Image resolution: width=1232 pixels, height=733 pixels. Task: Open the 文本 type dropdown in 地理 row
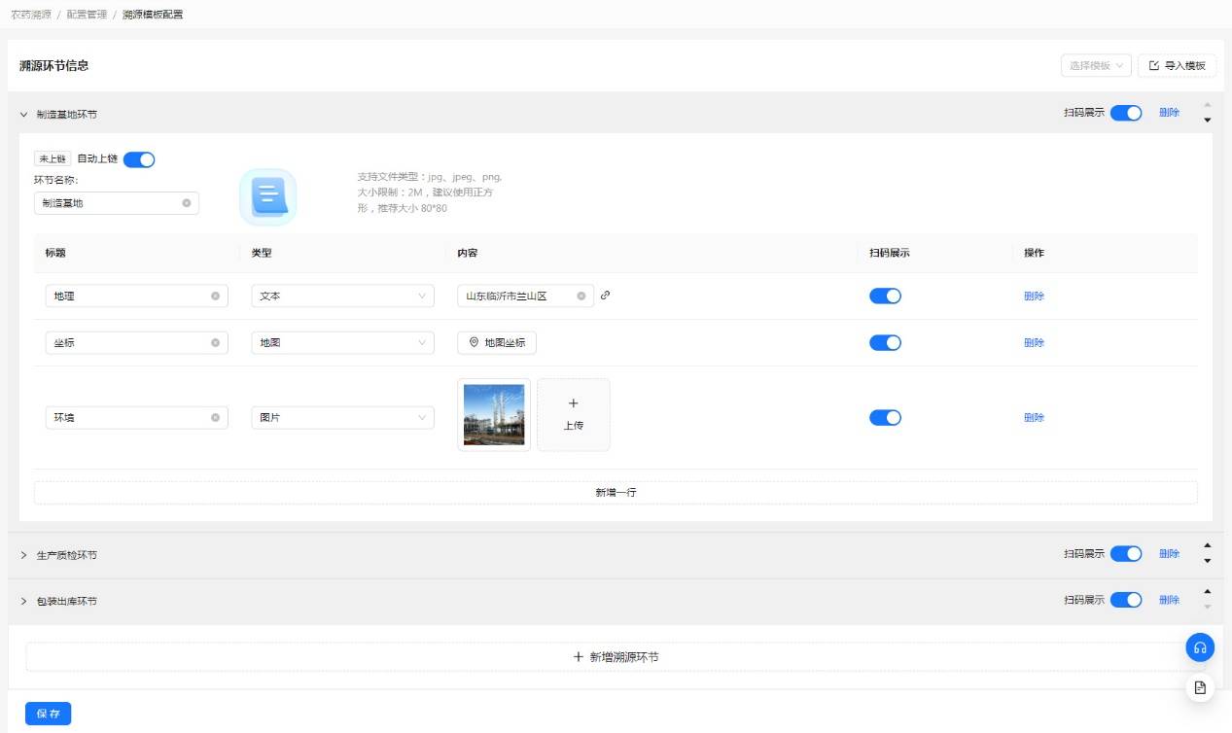pos(342,297)
